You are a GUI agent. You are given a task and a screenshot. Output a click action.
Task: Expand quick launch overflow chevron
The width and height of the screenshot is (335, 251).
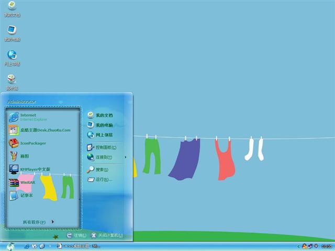50,246
